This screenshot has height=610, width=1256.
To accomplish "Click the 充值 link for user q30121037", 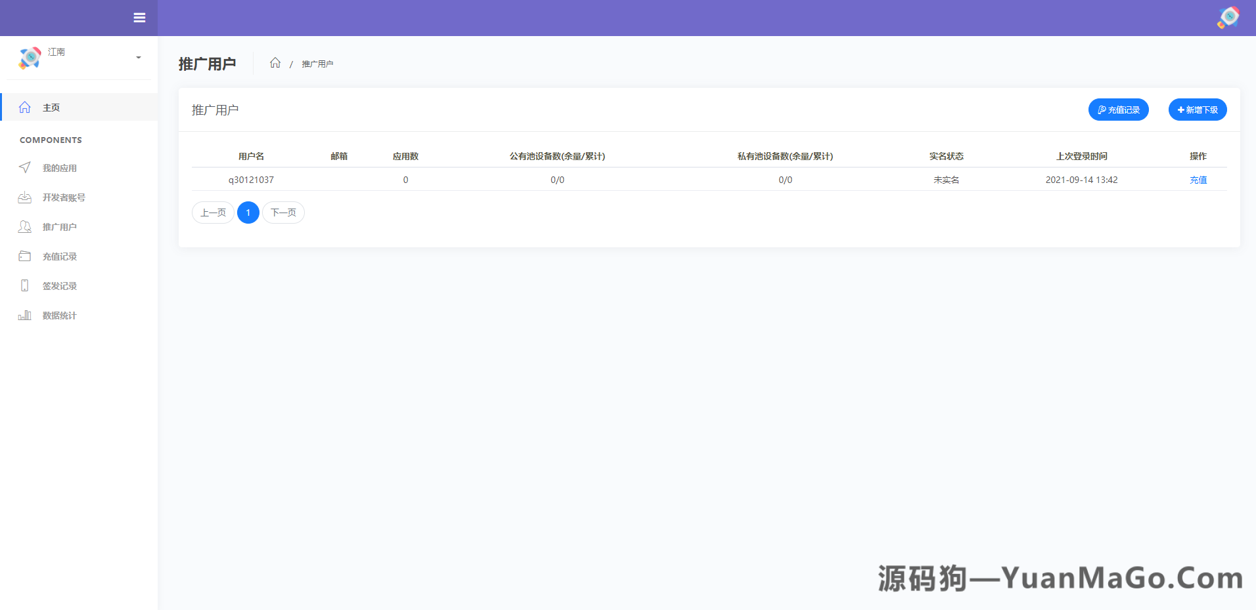I will [1198, 180].
